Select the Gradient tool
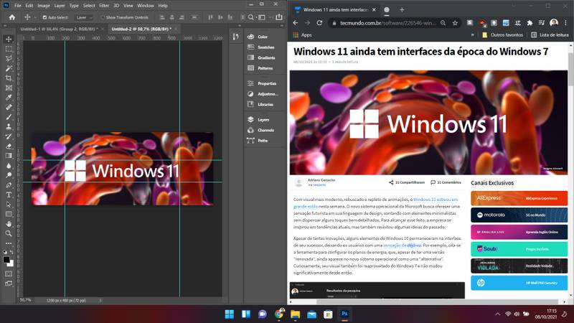This screenshot has width=574, height=323. pos(9,156)
